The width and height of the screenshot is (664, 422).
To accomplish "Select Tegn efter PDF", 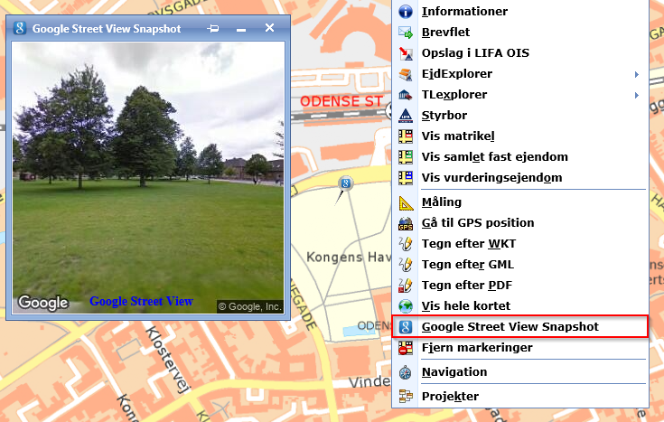I will pos(520,286).
